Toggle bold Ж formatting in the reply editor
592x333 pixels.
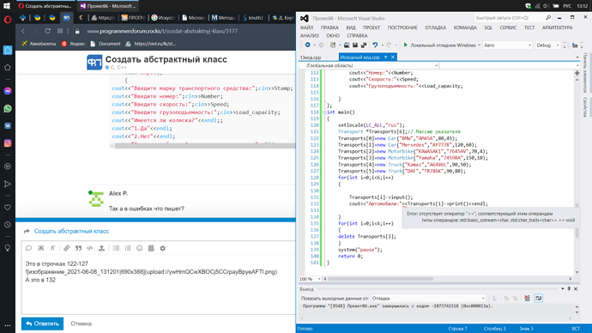pos(41,248)
